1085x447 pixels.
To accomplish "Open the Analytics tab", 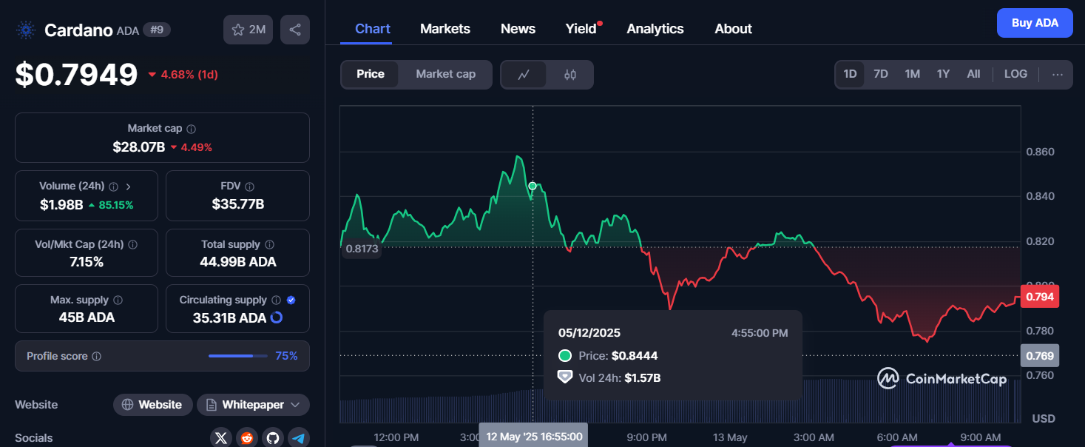I will point(655,29).
